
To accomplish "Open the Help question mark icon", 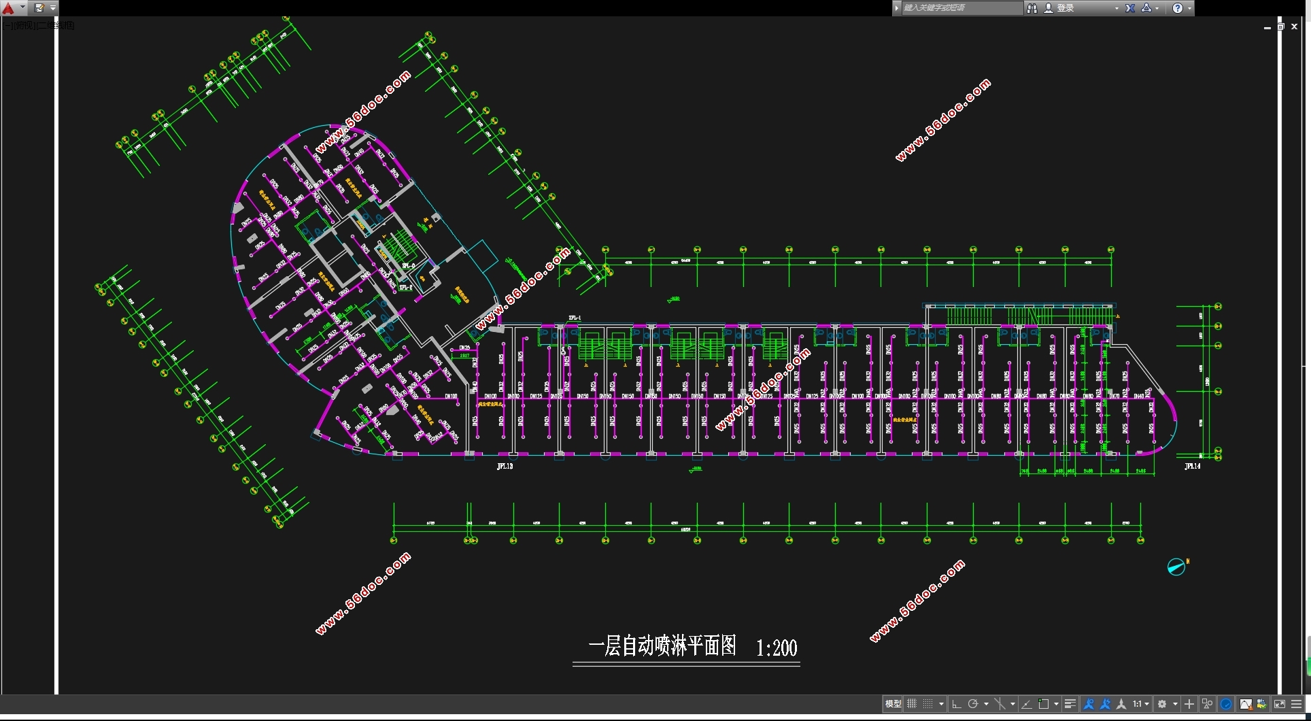I will pyautogui.click(x=1178, y=8).
